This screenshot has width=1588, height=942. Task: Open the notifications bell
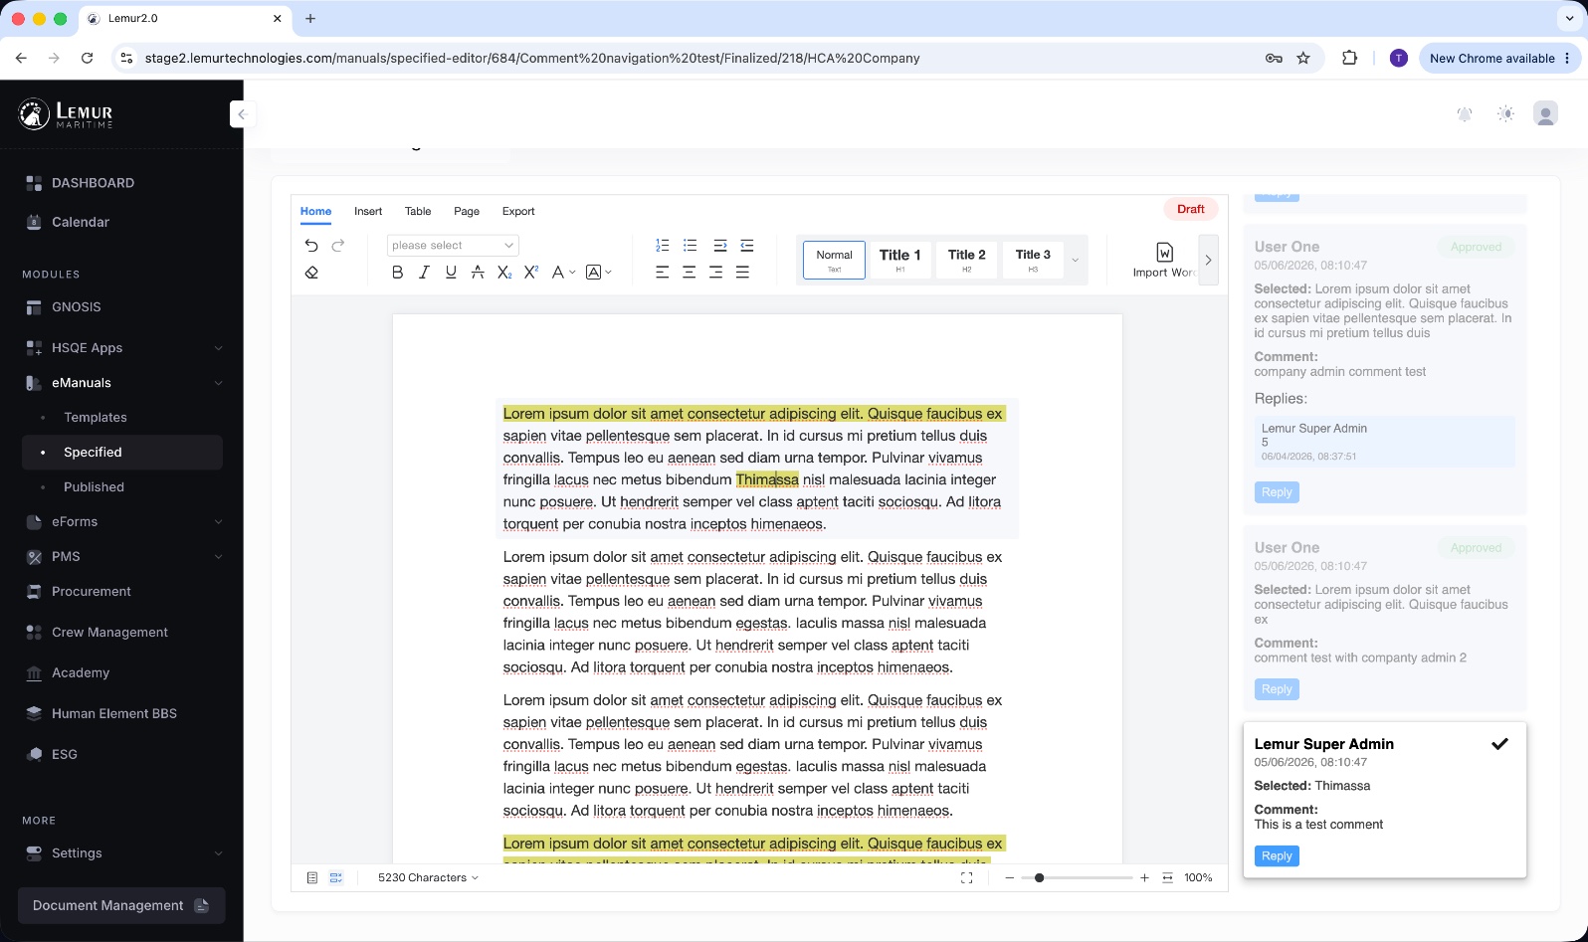1465,114
